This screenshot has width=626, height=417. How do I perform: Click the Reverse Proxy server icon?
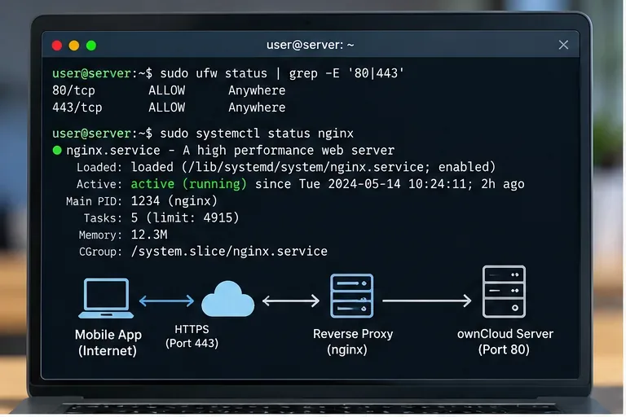(x=352, y=296)
